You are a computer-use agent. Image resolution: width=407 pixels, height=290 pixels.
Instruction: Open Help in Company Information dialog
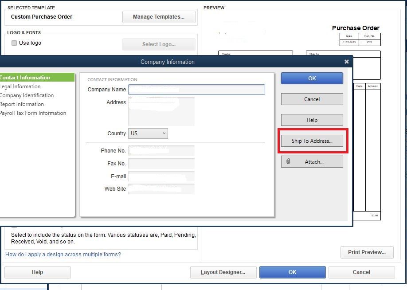(x=312, y=120)
